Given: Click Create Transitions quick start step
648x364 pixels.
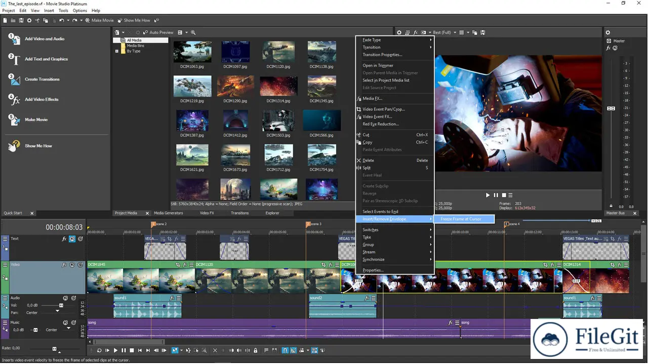Looking at the screenshot, I should click(x=34, y=79).
